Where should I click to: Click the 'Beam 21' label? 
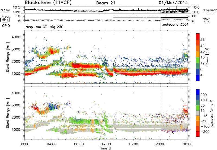tap(106, 3)
